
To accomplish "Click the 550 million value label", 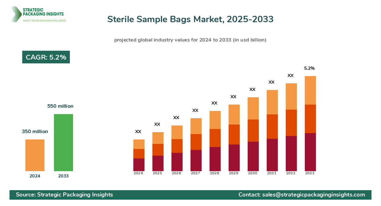I will tap(60, 106).
